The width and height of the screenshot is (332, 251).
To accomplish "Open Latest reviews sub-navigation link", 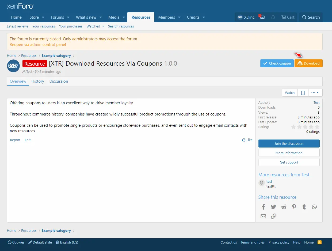I will point(17,26).
